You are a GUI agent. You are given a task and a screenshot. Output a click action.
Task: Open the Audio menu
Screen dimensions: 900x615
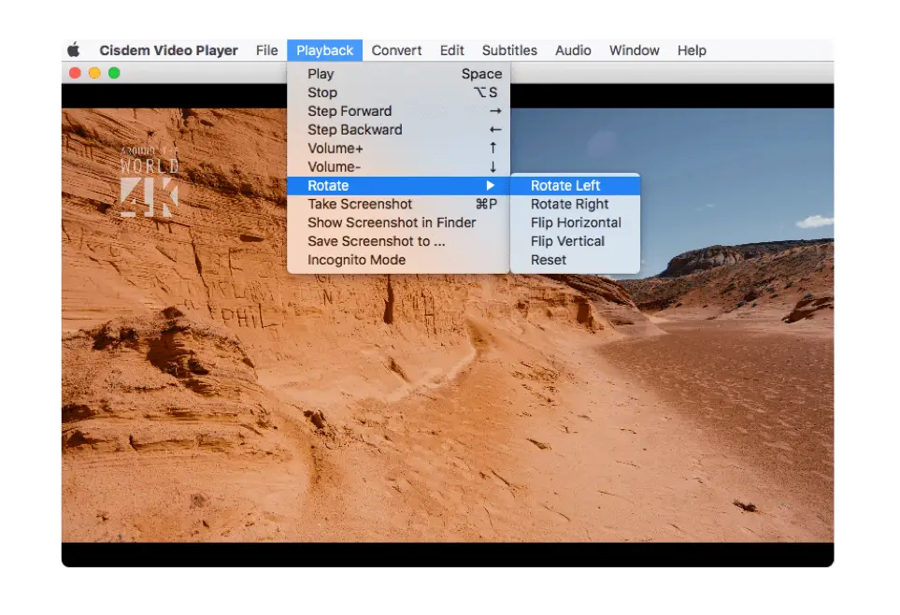[x=573, y=50]
